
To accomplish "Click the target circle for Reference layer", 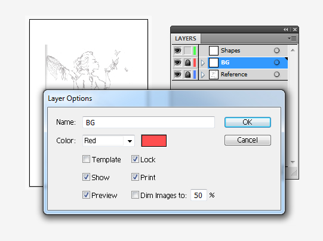I will pos(276,75).
